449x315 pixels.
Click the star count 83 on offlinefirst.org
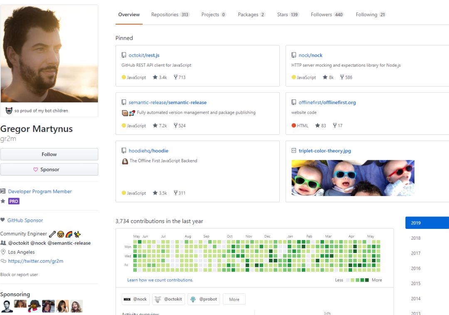[321, 125]
